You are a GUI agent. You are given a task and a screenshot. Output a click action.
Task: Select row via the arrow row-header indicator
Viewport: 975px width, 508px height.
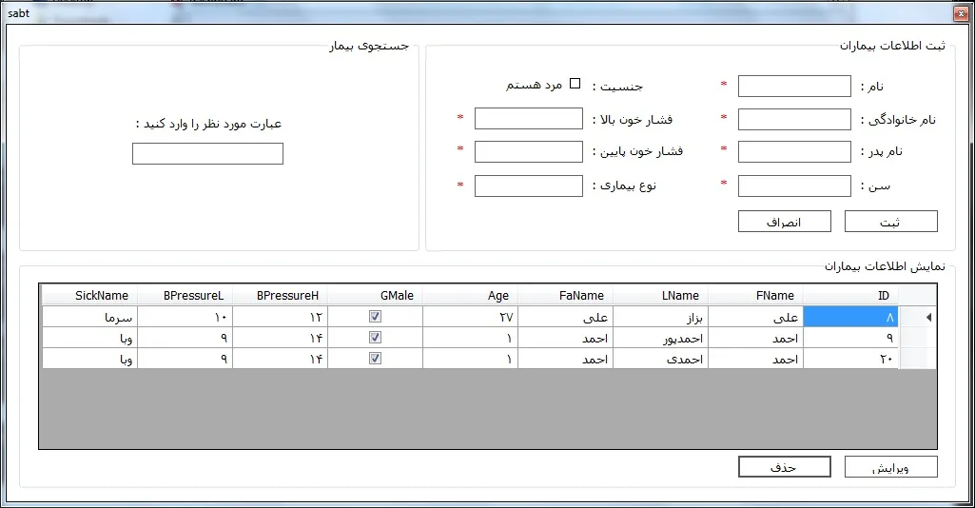[x=926, y=317]
